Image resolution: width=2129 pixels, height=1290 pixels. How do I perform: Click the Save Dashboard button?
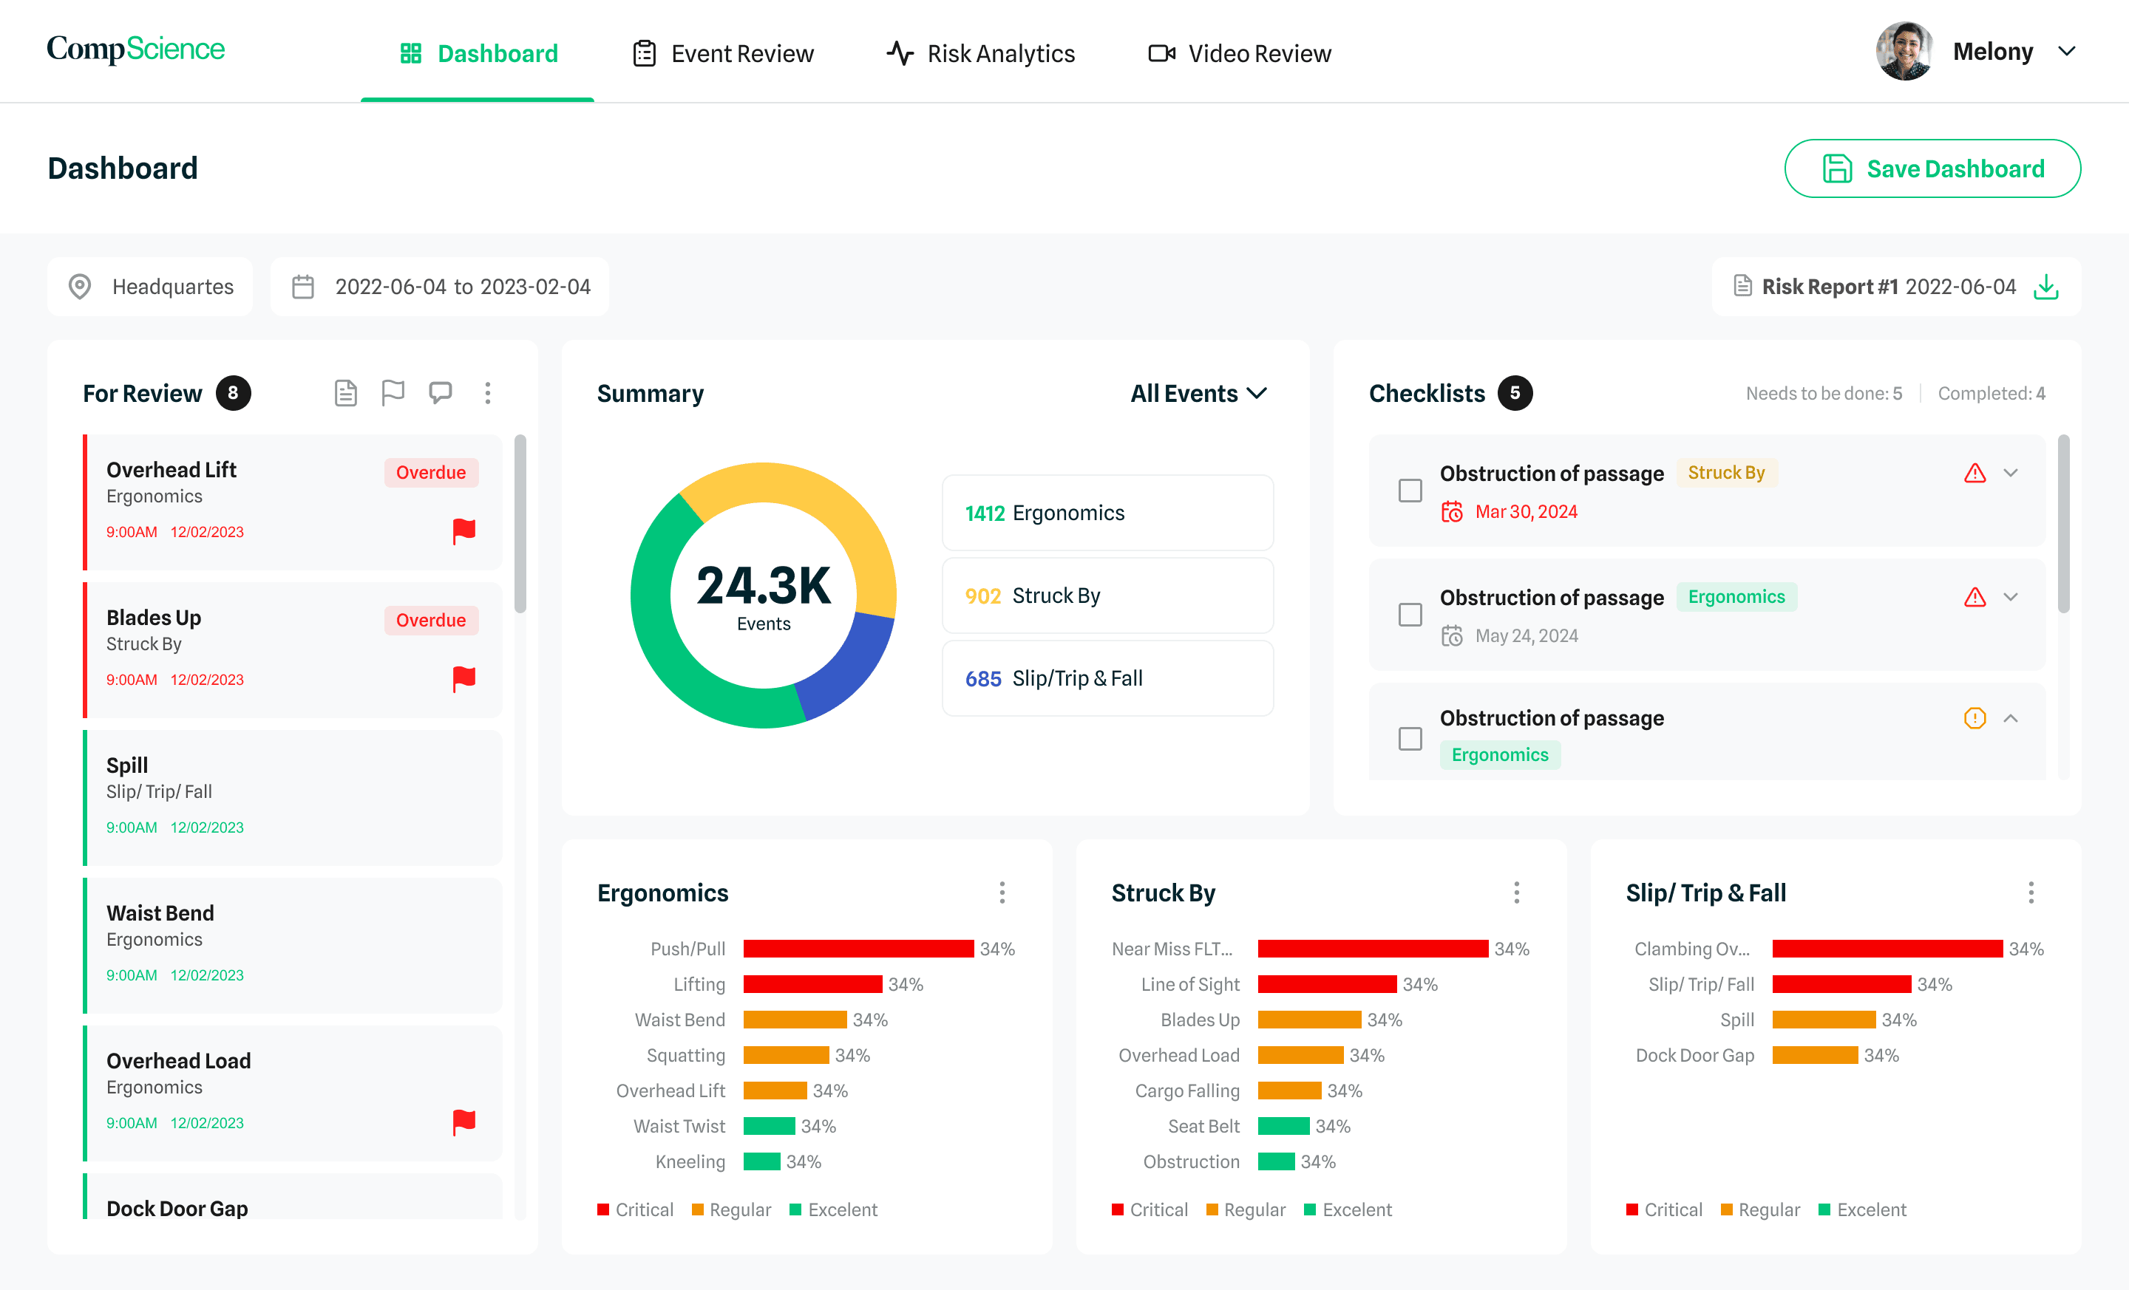tap(1932, 168)
